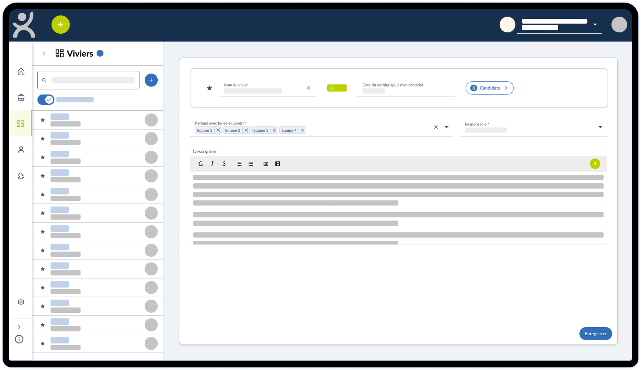
Task: Toggle the blue filter switch in Viviers panel
Action: pyautogui.click(x=46, y=100)
